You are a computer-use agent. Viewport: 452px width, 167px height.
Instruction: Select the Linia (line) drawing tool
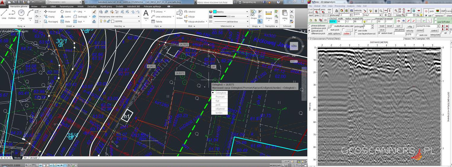[x=4, y=14]
